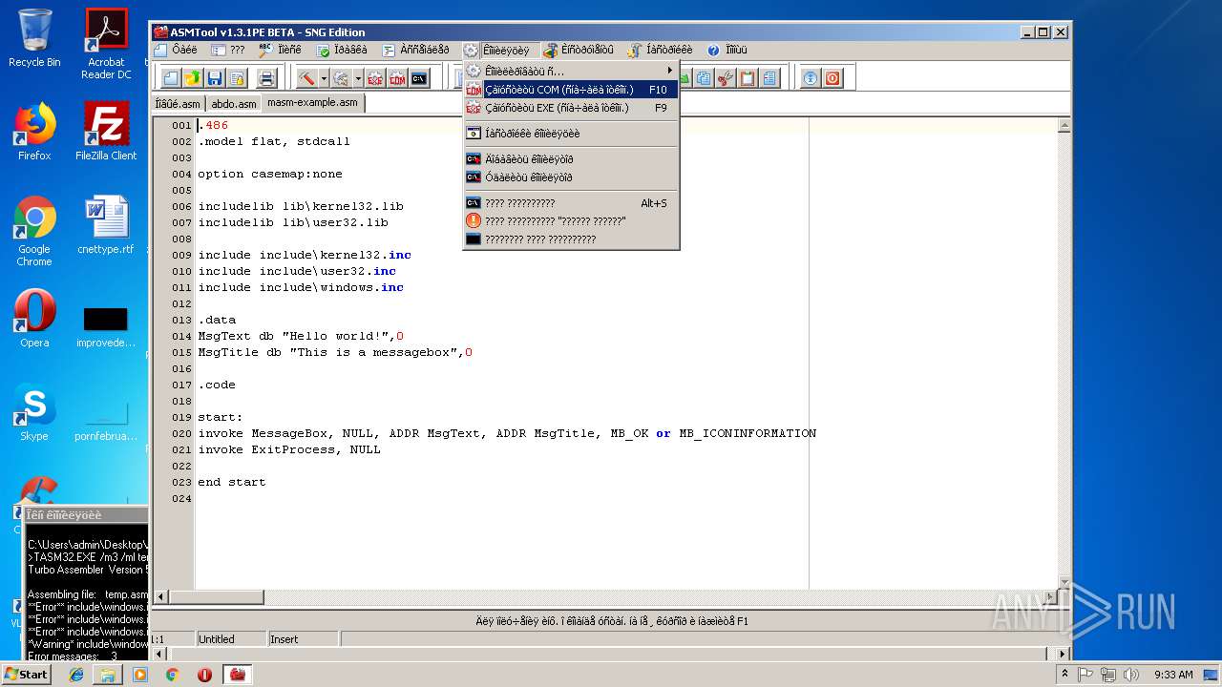The width and height of the screenshot is (1222, 687).
Task: Open the Recycle Bin desktop icon
Action: (34, 38)
